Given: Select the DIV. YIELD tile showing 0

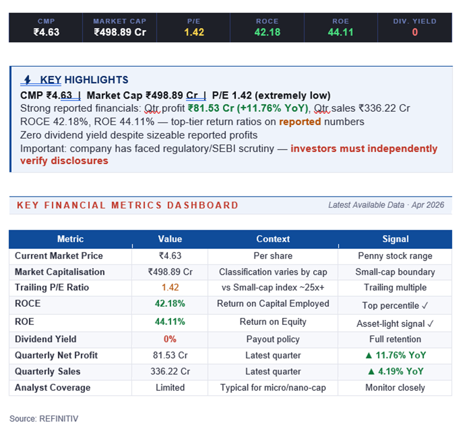Looking at the screenshot, I should pyautogui.click(x=415, y=27).
